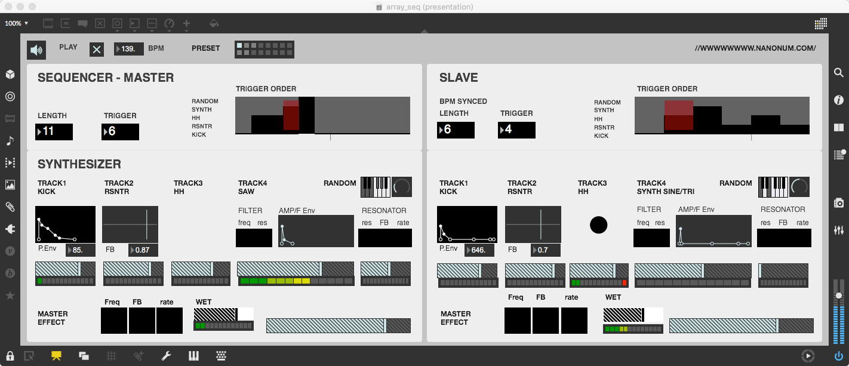Click the paint bucket Format icon
This screenshot has width=849, height=366.
(214, 23)
